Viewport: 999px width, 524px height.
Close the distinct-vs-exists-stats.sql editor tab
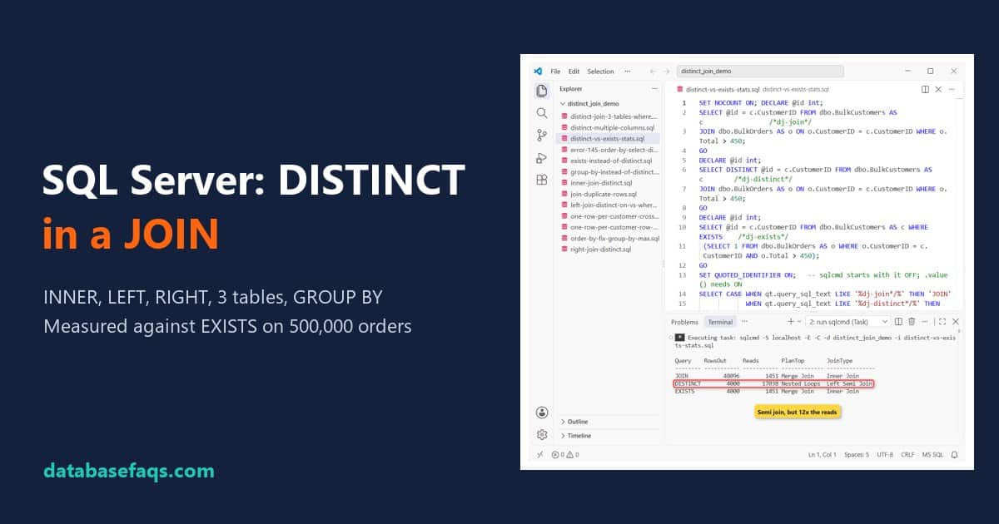click(x=939, y=89)
